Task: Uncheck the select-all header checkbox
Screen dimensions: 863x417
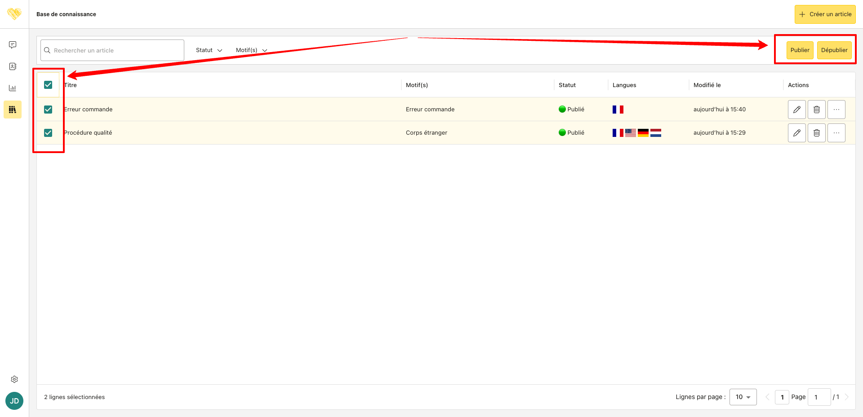Action: pos(48,85)
